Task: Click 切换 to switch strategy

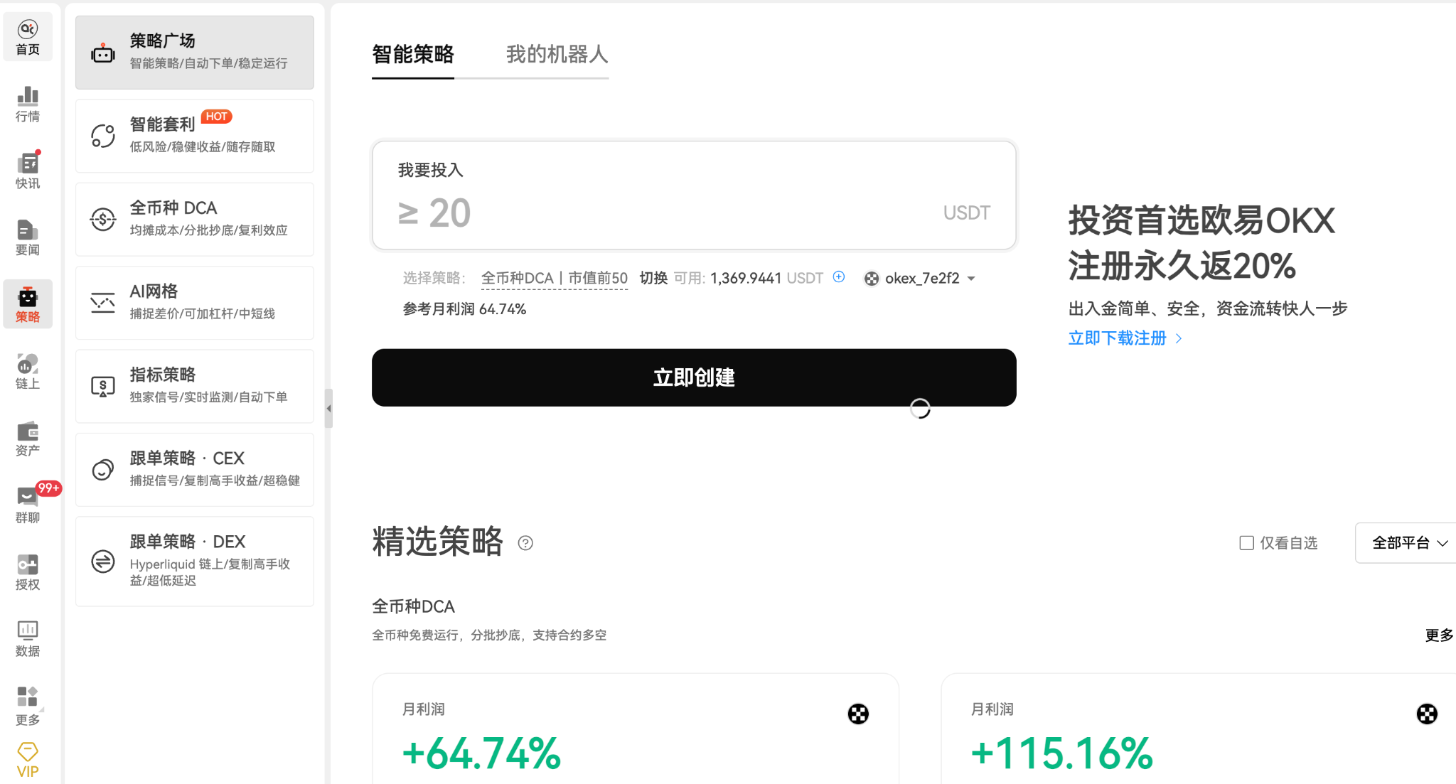Action: [x=653, y=279]
